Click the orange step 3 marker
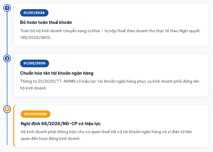213x152 pixels. (7, 109)
